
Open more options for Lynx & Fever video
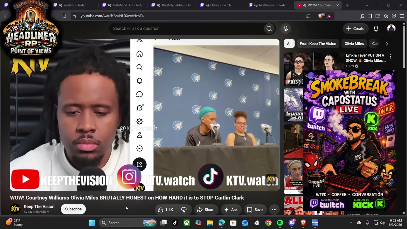(390, 57)
